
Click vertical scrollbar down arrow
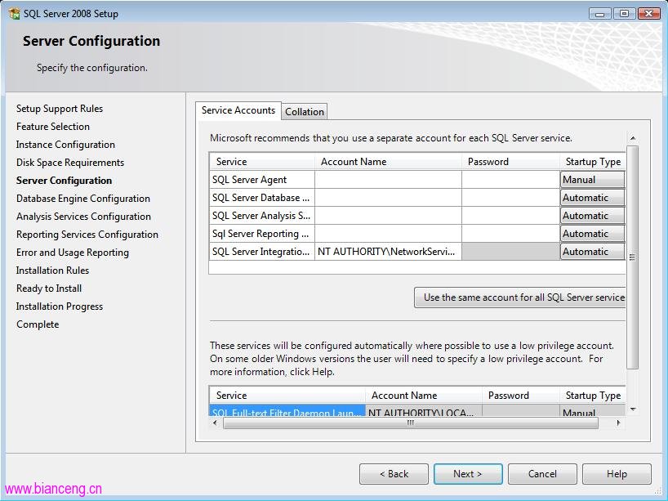tap(633, 409)
